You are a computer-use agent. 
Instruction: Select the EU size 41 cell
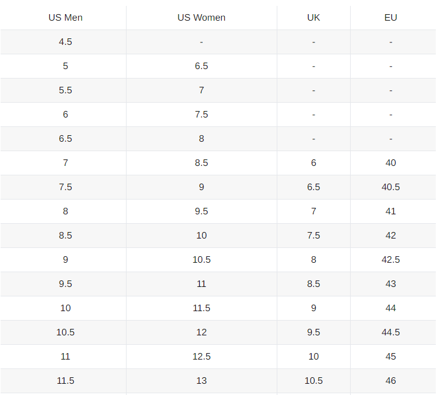click(390, 211)
